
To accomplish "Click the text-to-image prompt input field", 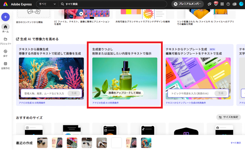I will (x=44, y=93).
